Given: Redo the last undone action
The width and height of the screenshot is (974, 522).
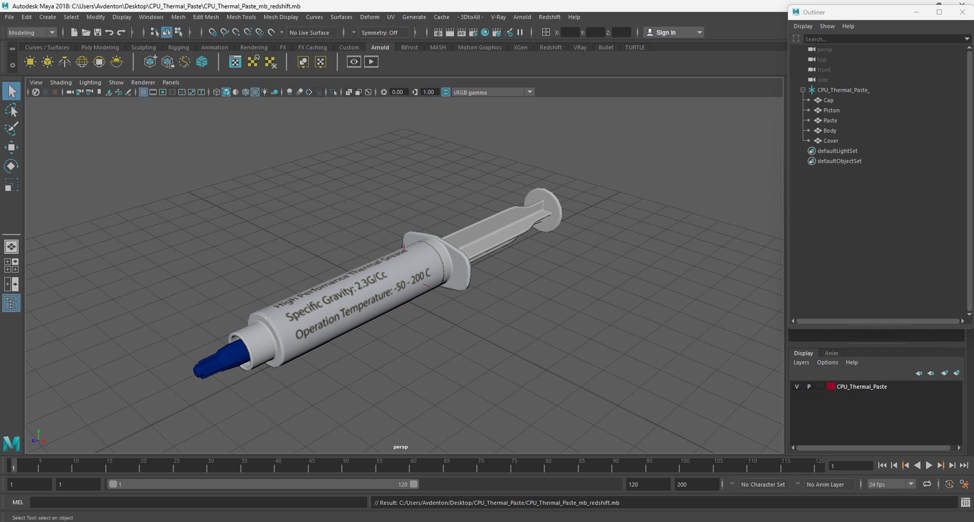Looking at the screenshot, I should coord(121,32).
